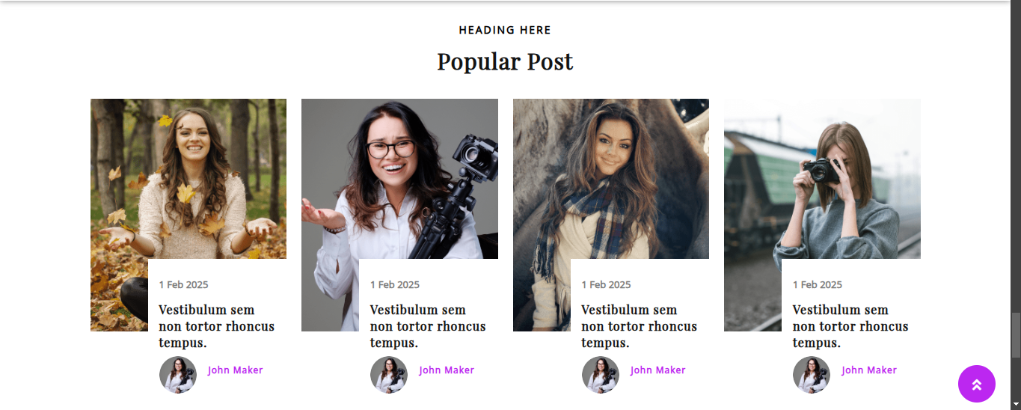View the woman in plaid scarf image
The width and height of the screenshot is (1021, 410).
point(611,215)
